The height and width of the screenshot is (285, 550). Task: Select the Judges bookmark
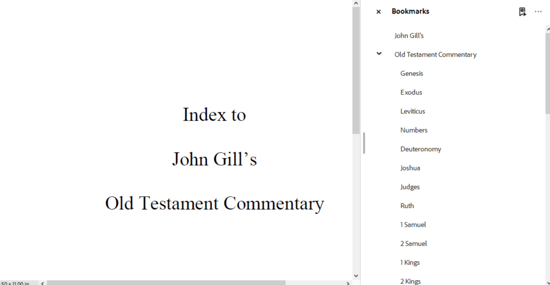pos(410,187)
